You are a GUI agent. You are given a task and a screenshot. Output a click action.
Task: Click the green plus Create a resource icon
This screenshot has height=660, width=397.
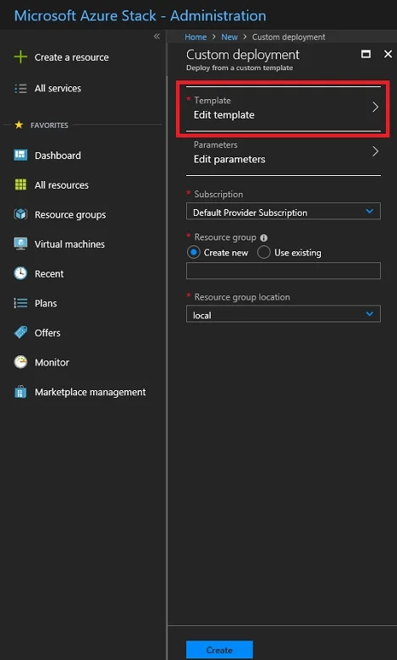pos(20,57)
